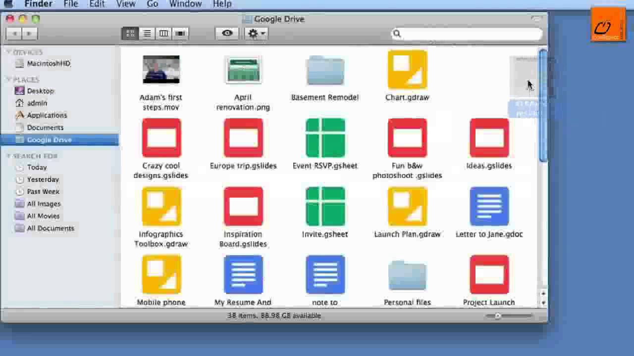
Task: Open the File menu
Action: pyautogui.click(x=71, y=4)
